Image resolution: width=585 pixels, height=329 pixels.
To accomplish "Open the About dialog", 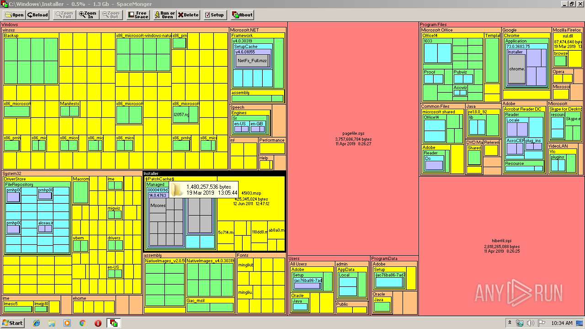I will click(242, 15).
